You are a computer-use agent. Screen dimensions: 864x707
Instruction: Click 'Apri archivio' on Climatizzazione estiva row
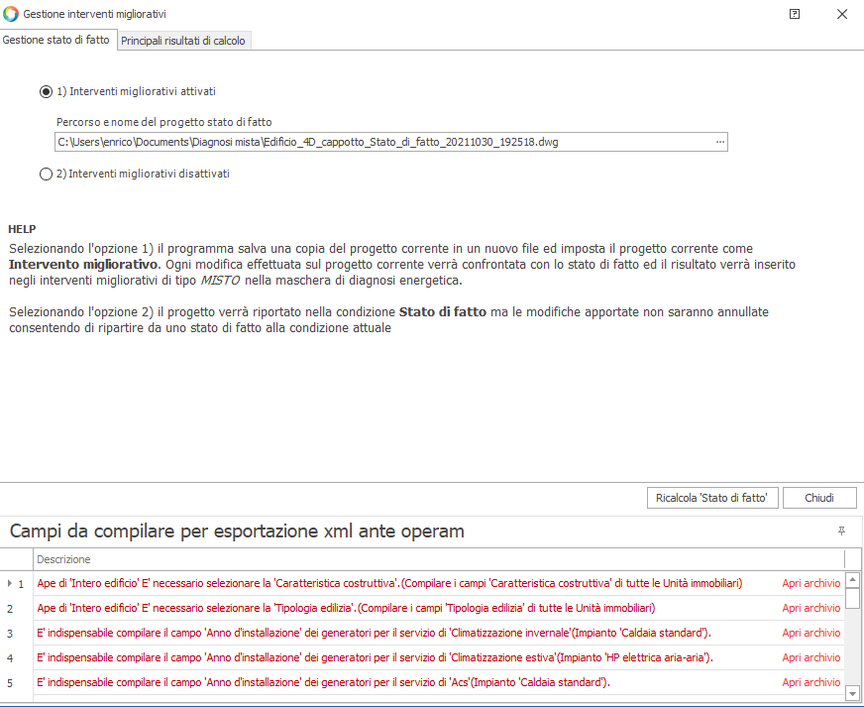pos(810,657)
